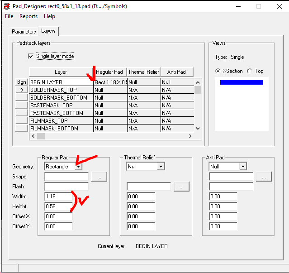
Task: Click row button beside FILMMASK_BOTTOM
Action: (x=22, y=128)
